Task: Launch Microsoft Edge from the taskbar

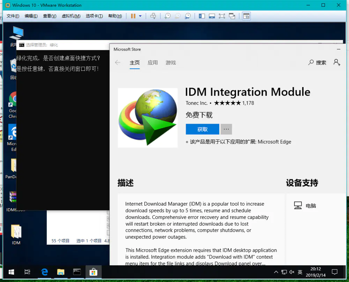Action: [44, 272]
